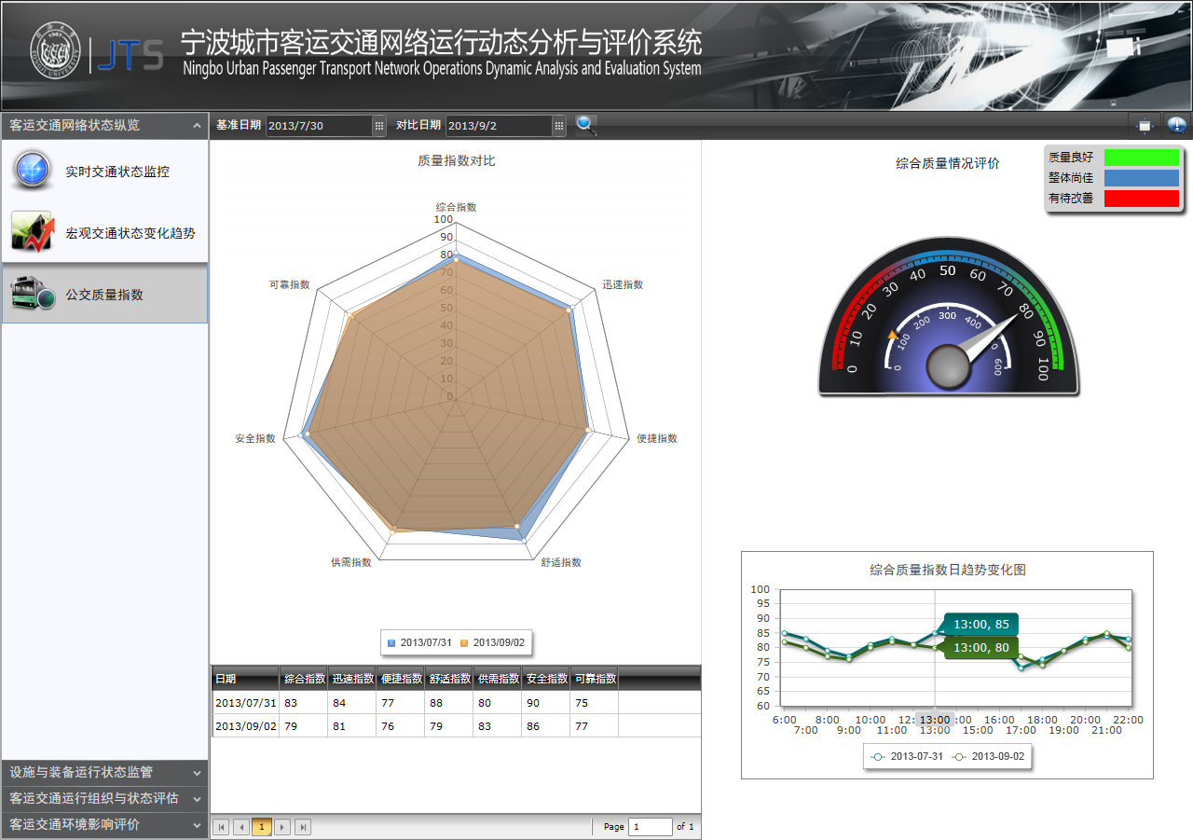Click the JTS logo in header
The width and height of the screenshot is (1193, 840).
131,54
